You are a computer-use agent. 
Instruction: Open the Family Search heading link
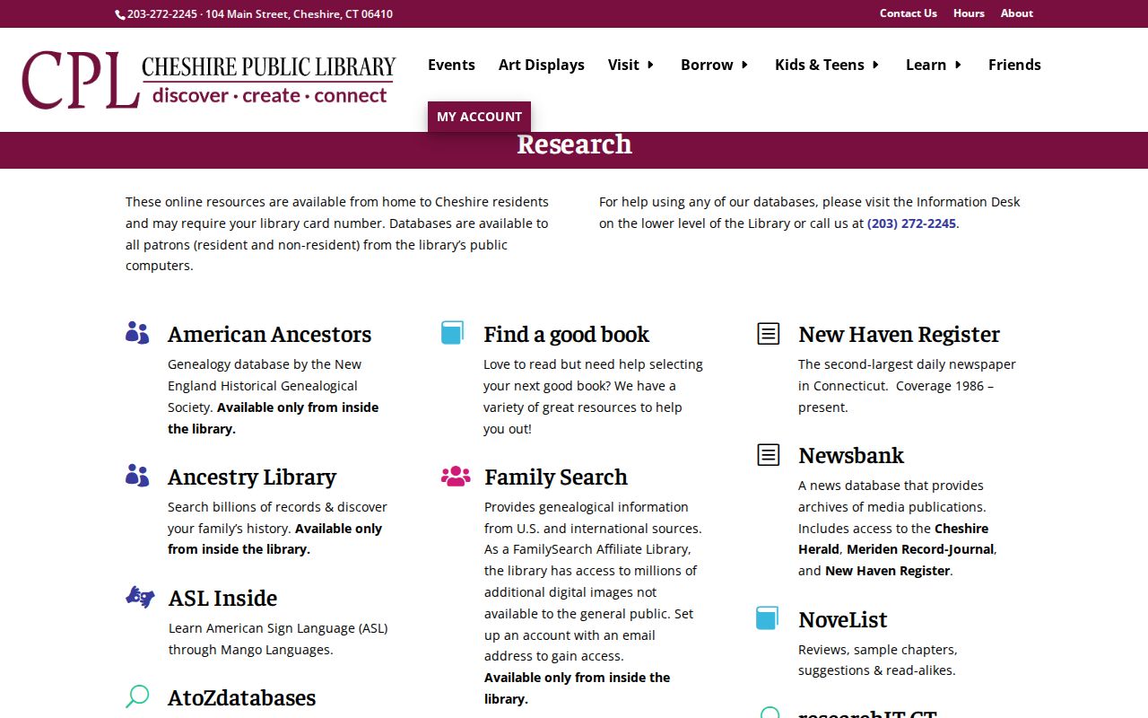tap(556, 477)
